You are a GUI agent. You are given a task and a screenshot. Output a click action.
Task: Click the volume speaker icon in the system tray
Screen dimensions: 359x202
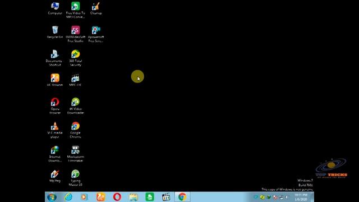287,197
